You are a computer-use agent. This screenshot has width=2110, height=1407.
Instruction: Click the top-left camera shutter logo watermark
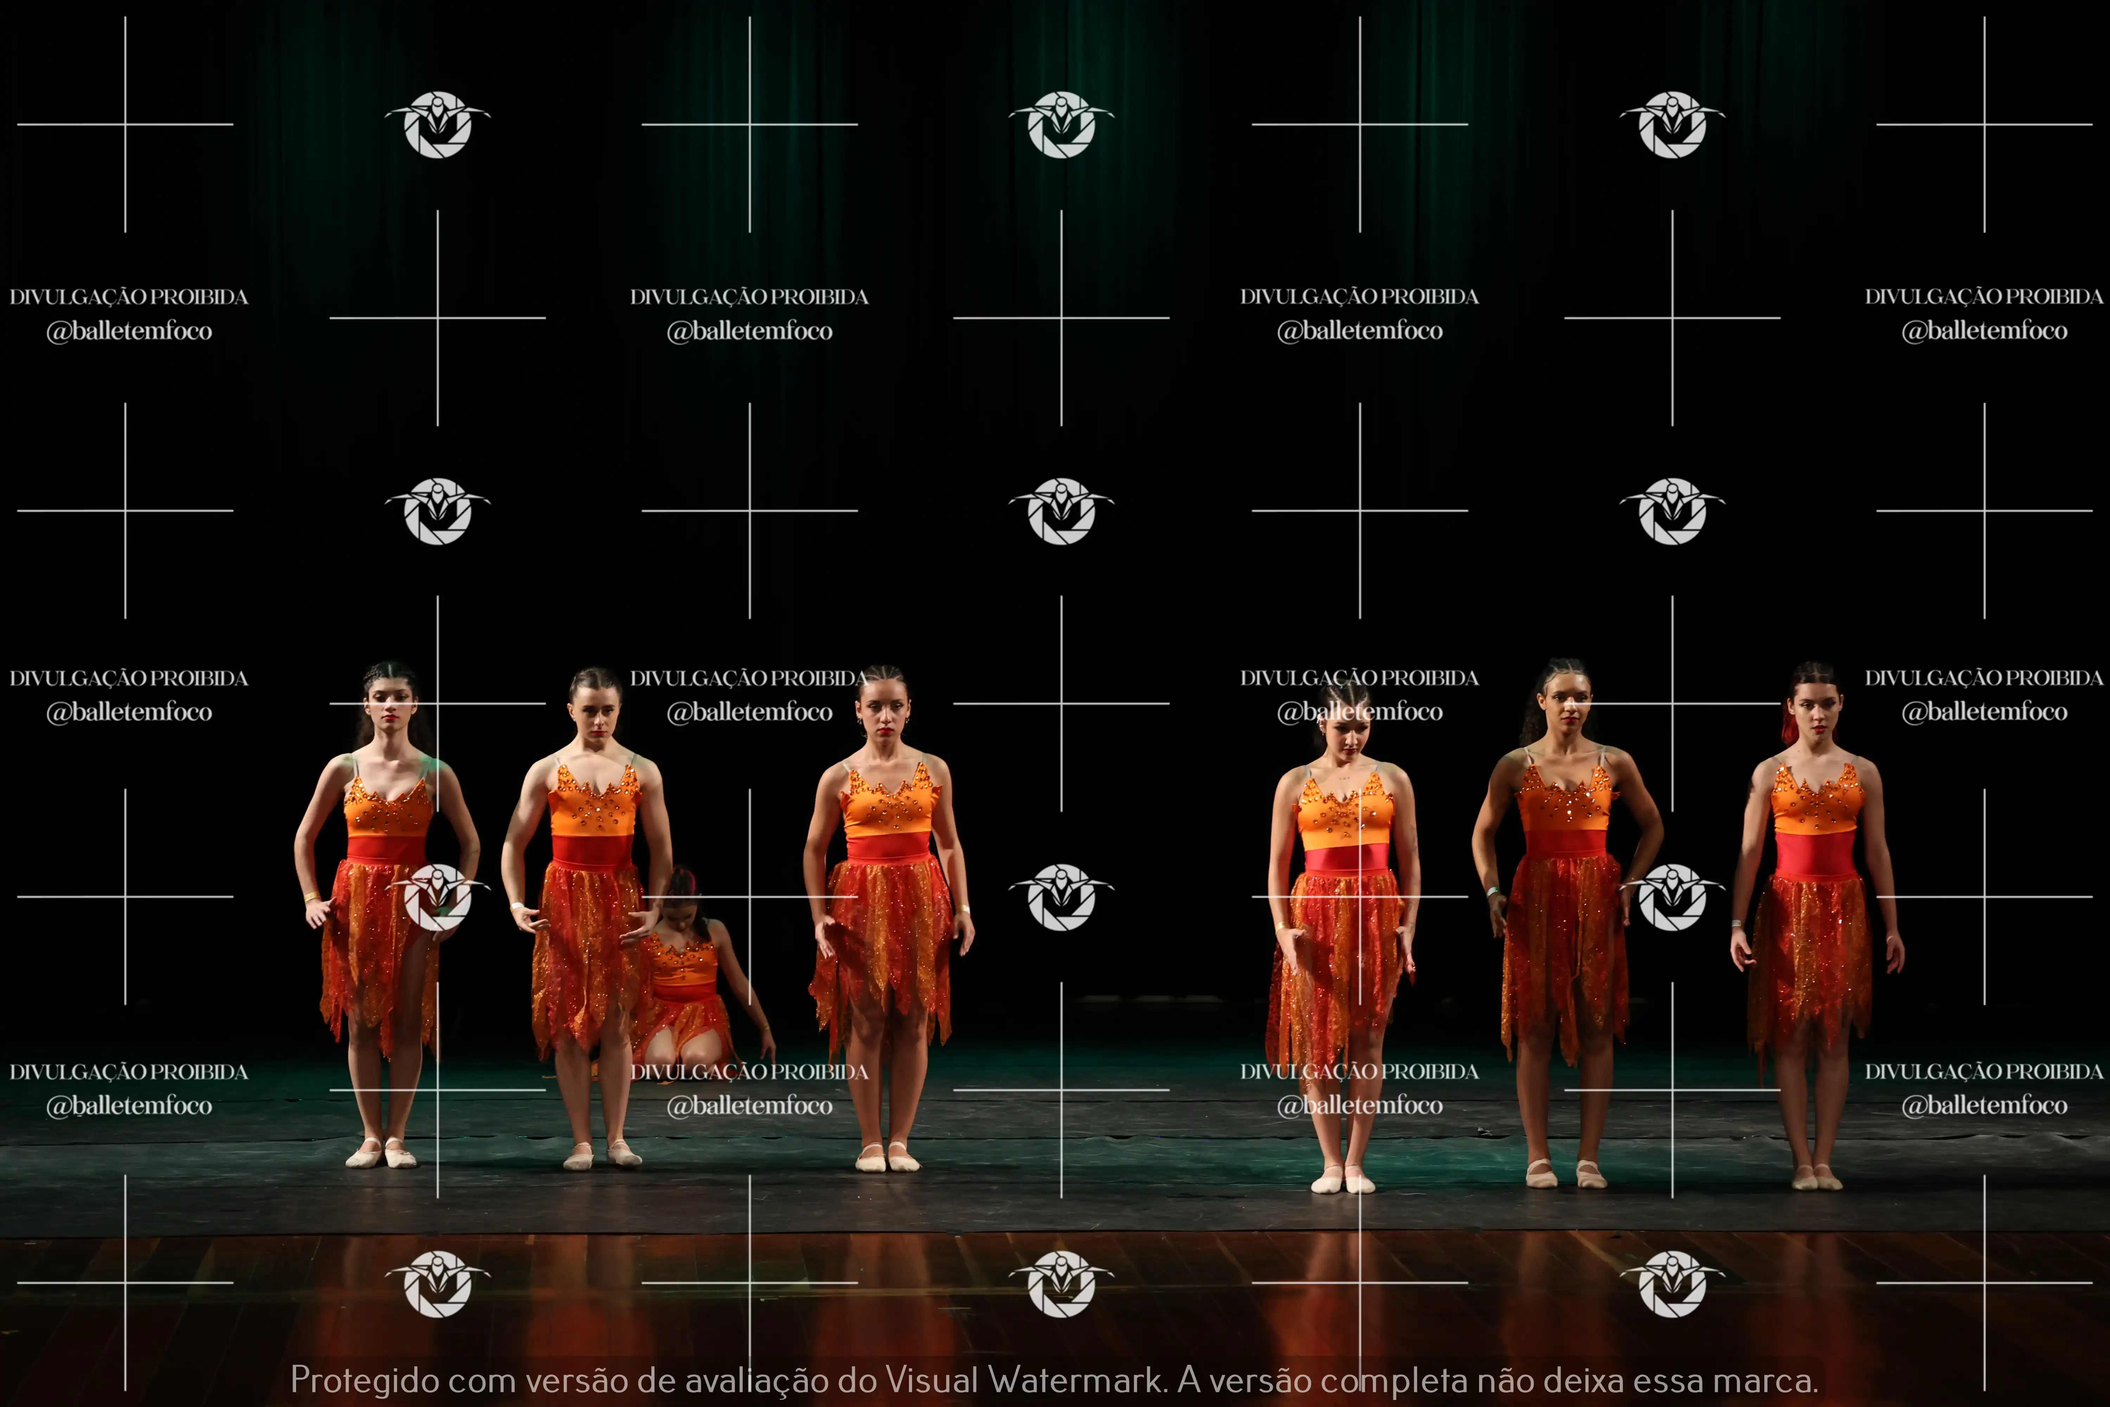coord(437,125)
